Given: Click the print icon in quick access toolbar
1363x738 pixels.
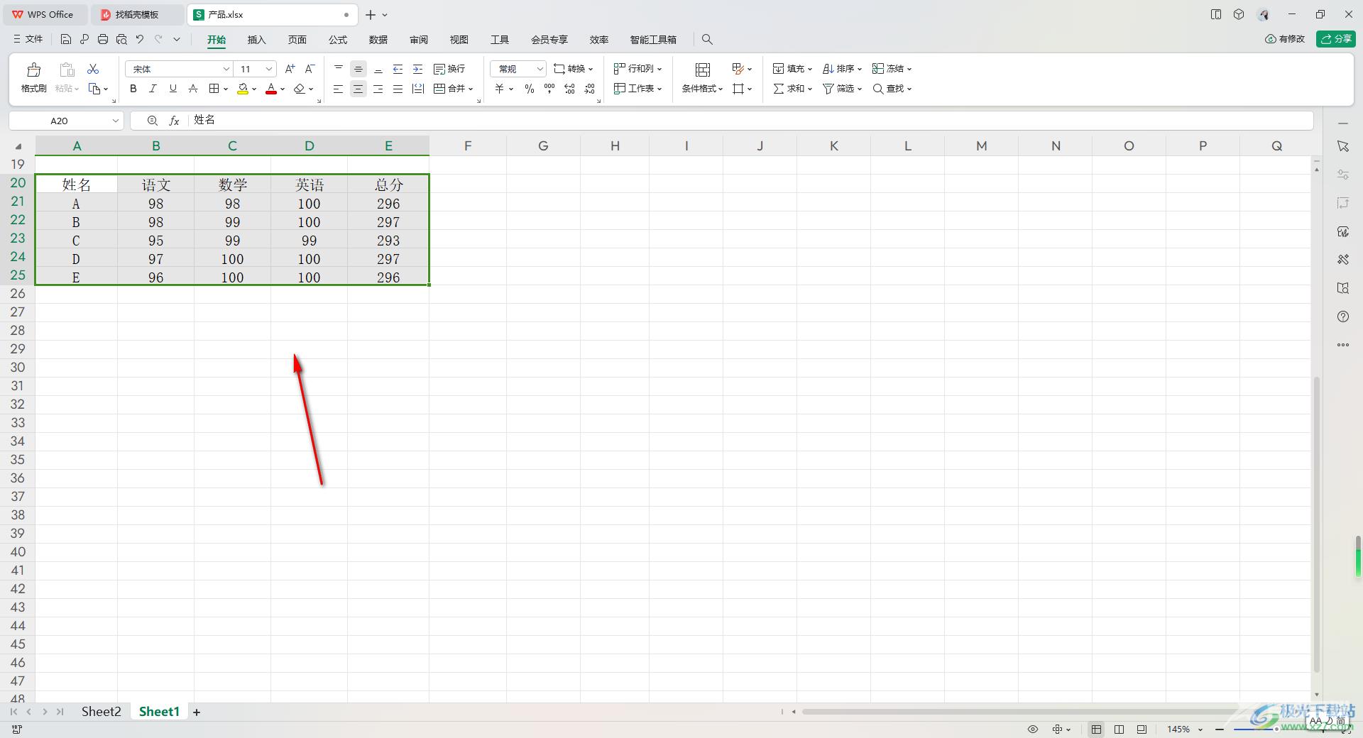Looking at the screenshot, I should point(103,39).
